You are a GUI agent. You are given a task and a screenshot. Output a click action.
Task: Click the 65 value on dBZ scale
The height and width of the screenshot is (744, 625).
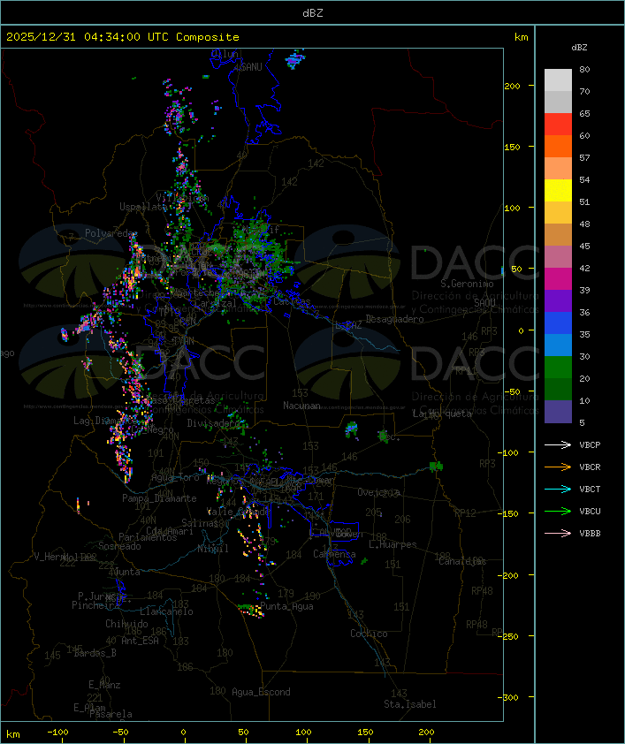pyautogui.click(x=584, y=113)
